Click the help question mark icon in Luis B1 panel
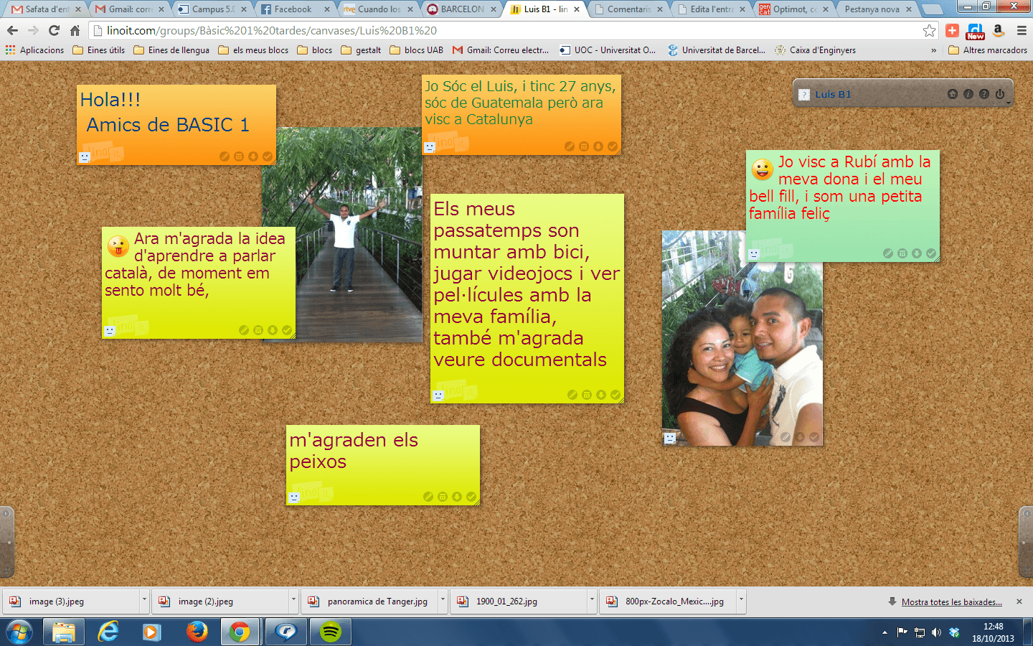The width and height of the screenshot is (1033, 646). click(x=984, y=94)
